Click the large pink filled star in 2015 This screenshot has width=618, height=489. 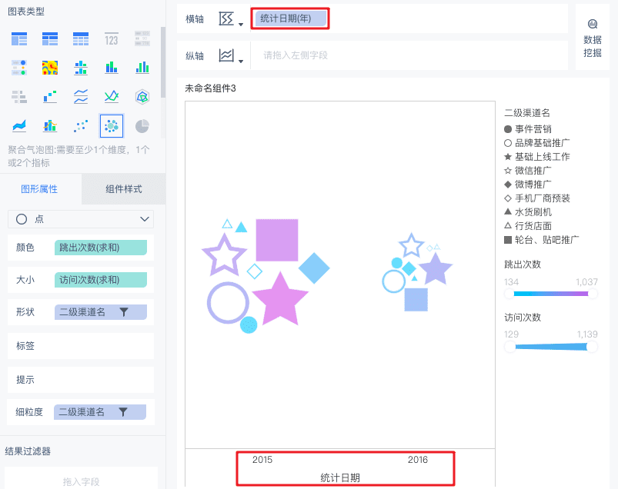point(280,301)
